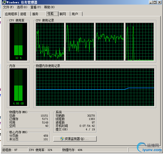This screenshot has width=163, height=154.
Task: Click the 句柄数 value 30278
Action: [91, 116]
